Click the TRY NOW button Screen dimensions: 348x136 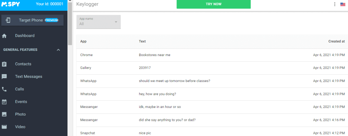tap(214, 4)
